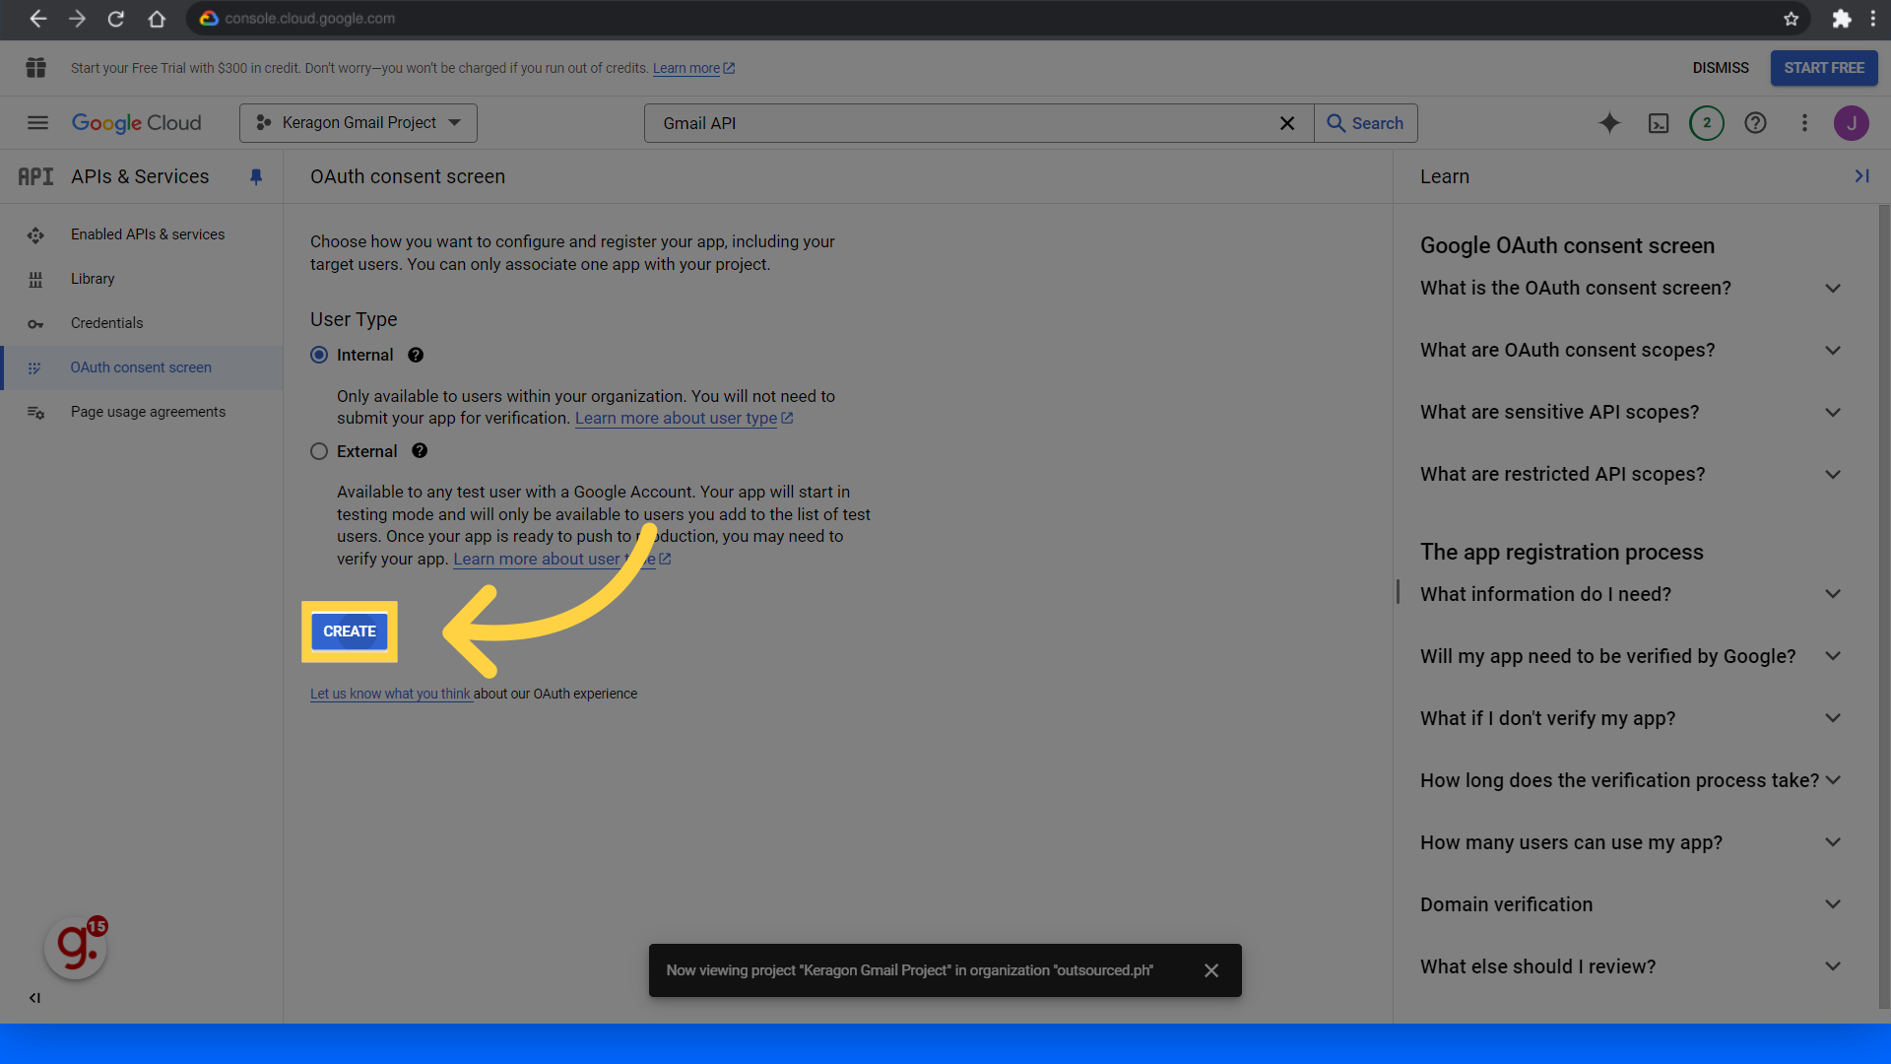
Task: Open the Gemini AI assistant sparkle icon
Action: click(x=1609, y=123)
